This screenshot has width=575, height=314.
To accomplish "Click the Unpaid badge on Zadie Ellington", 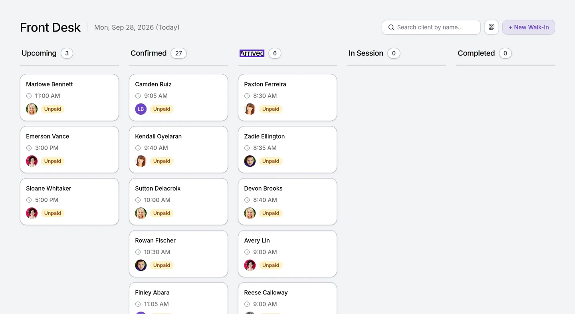I will pos(271,161).
